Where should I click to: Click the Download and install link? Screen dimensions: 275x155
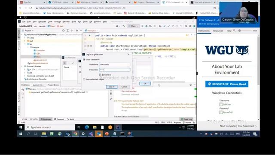[130, 95]
